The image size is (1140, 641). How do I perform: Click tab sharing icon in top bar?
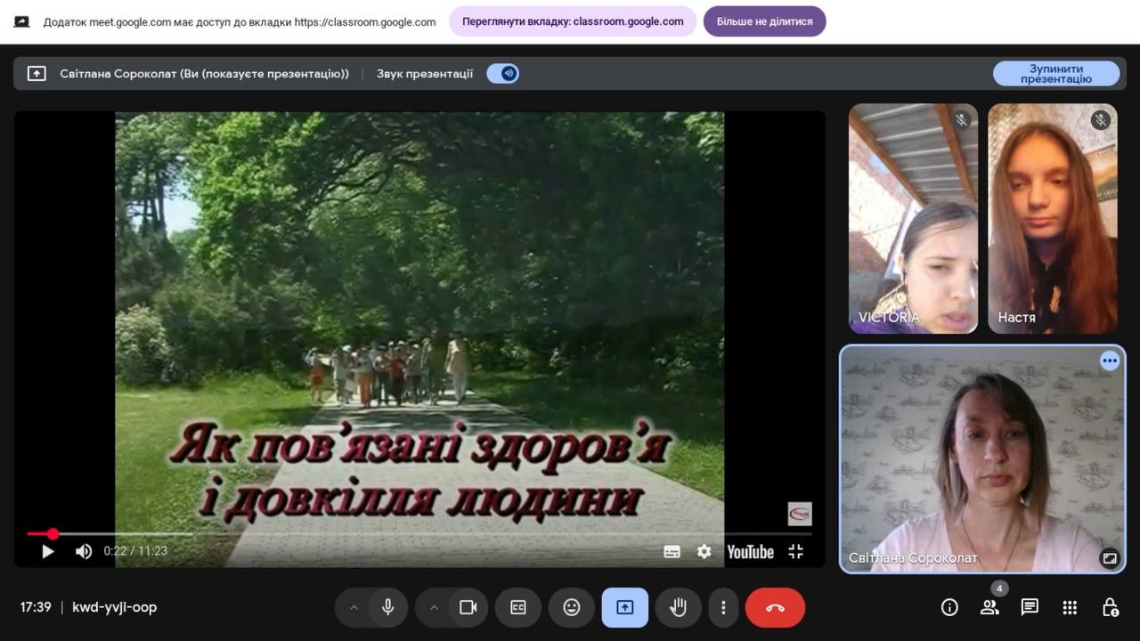click(x=22, y=22)
